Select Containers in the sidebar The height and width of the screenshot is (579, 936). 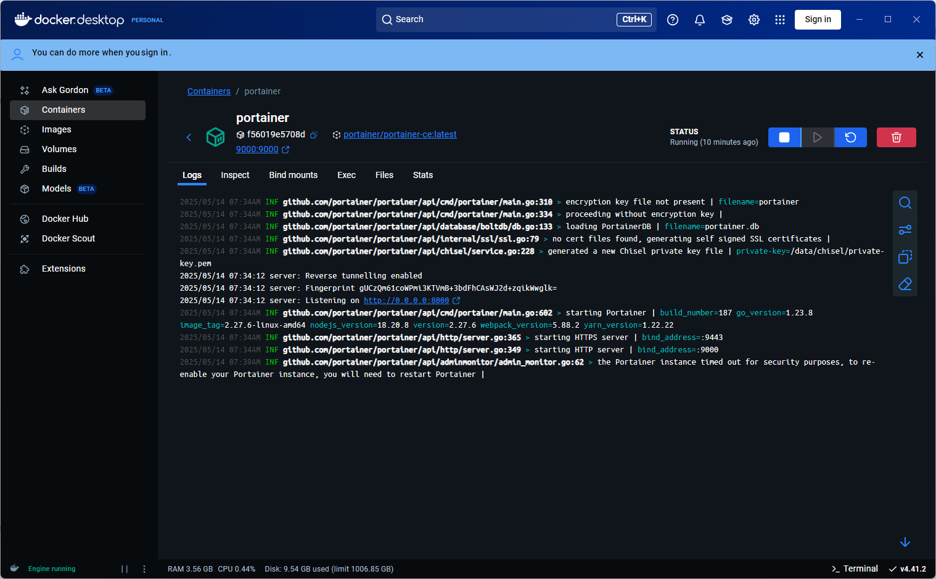click(x=78, y=110)
